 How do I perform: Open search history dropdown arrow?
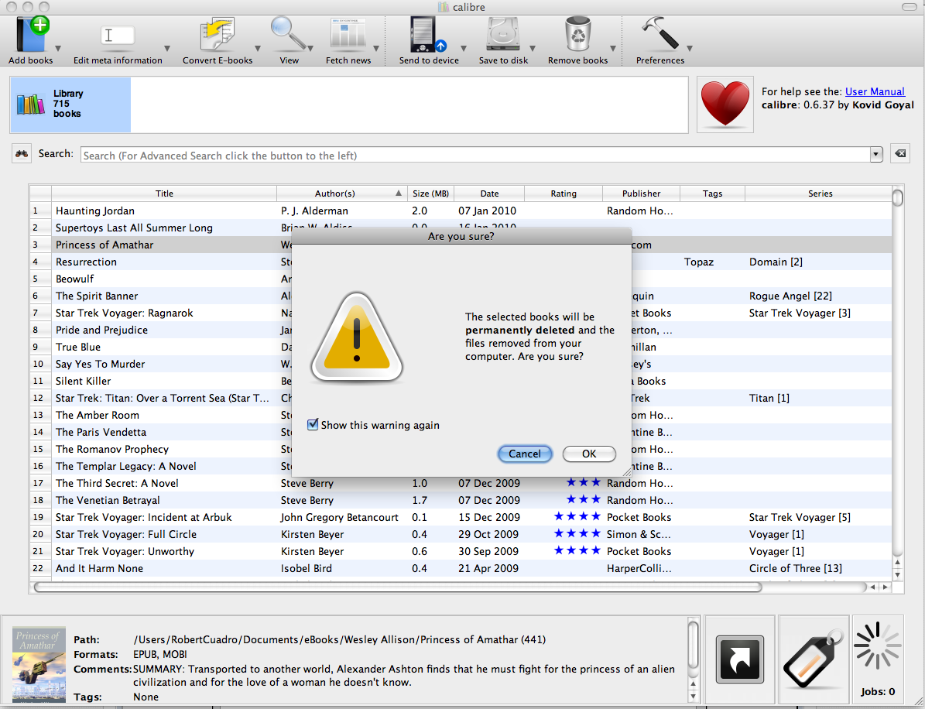pos(876,155)
